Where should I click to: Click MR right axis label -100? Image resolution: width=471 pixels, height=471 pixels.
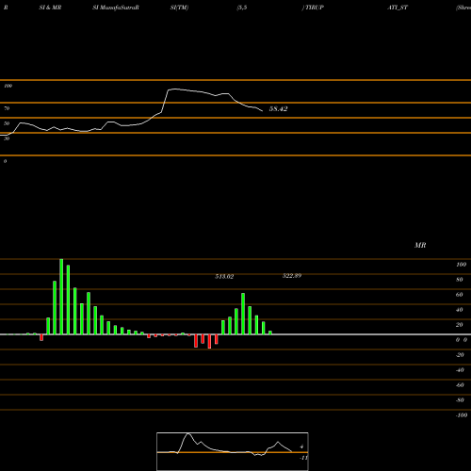pos(462,415)
